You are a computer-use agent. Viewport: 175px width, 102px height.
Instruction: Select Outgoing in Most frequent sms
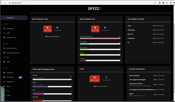[105, 29]
